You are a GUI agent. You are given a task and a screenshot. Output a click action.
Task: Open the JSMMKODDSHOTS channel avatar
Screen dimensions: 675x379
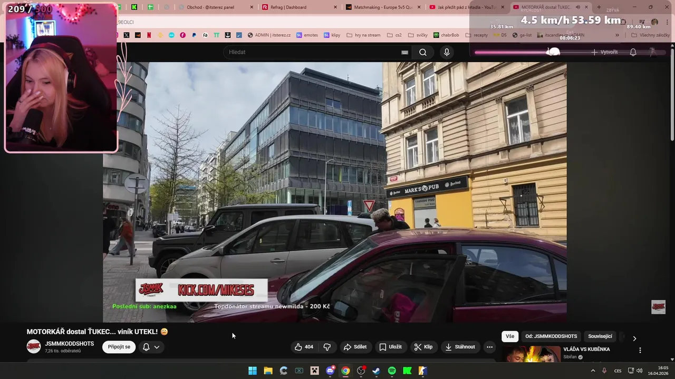coord(34,346)
